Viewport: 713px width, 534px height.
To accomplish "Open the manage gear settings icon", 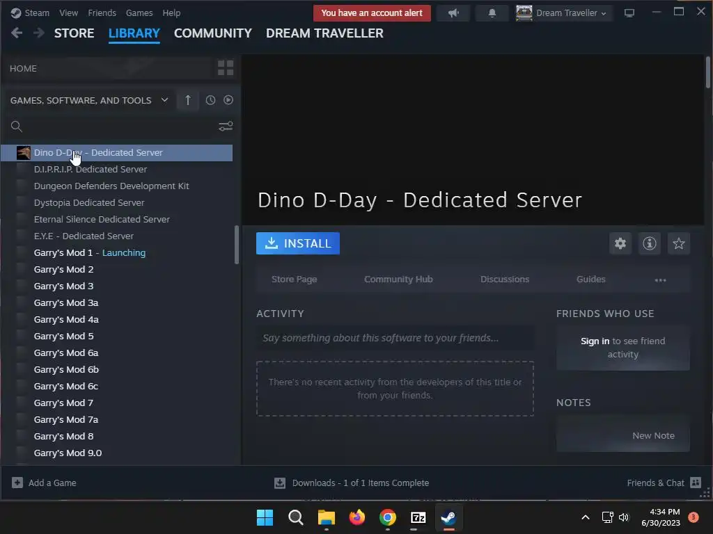I will point(620,243).
